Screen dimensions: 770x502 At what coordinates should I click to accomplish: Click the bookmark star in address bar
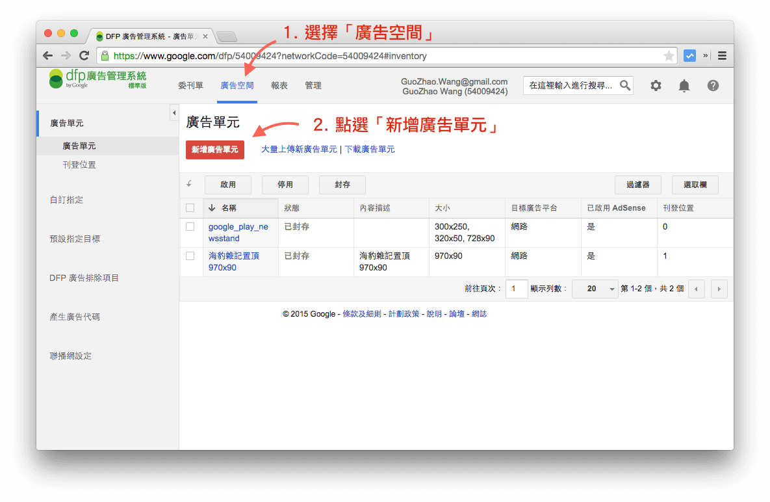pos(669,55)
